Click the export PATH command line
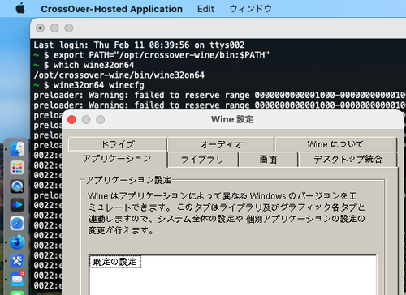Image resolution: width=406 pixels, height=295 pixels. click(x=152, y=55)
